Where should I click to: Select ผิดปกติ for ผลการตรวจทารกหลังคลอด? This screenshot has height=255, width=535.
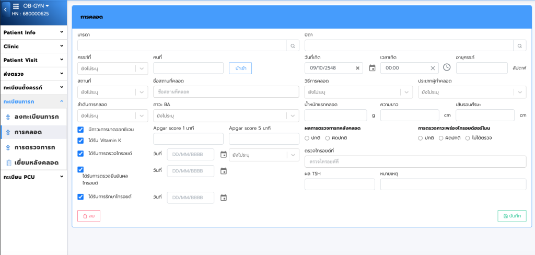click(x=328, y=138)
